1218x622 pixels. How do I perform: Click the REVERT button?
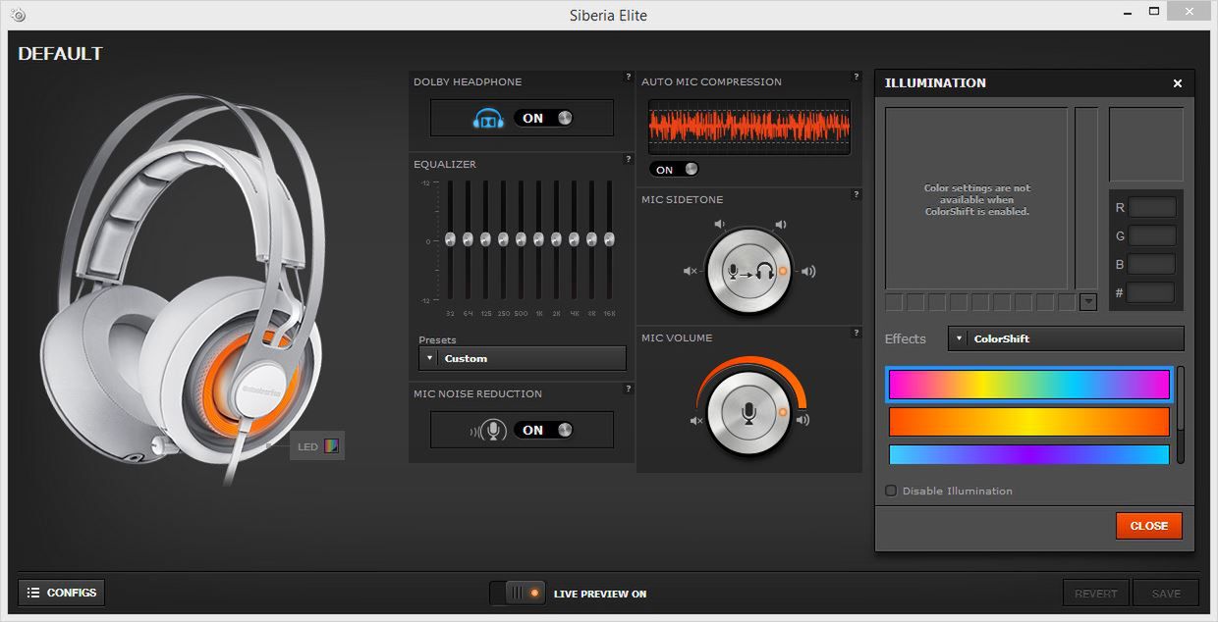coord(1096,594)
